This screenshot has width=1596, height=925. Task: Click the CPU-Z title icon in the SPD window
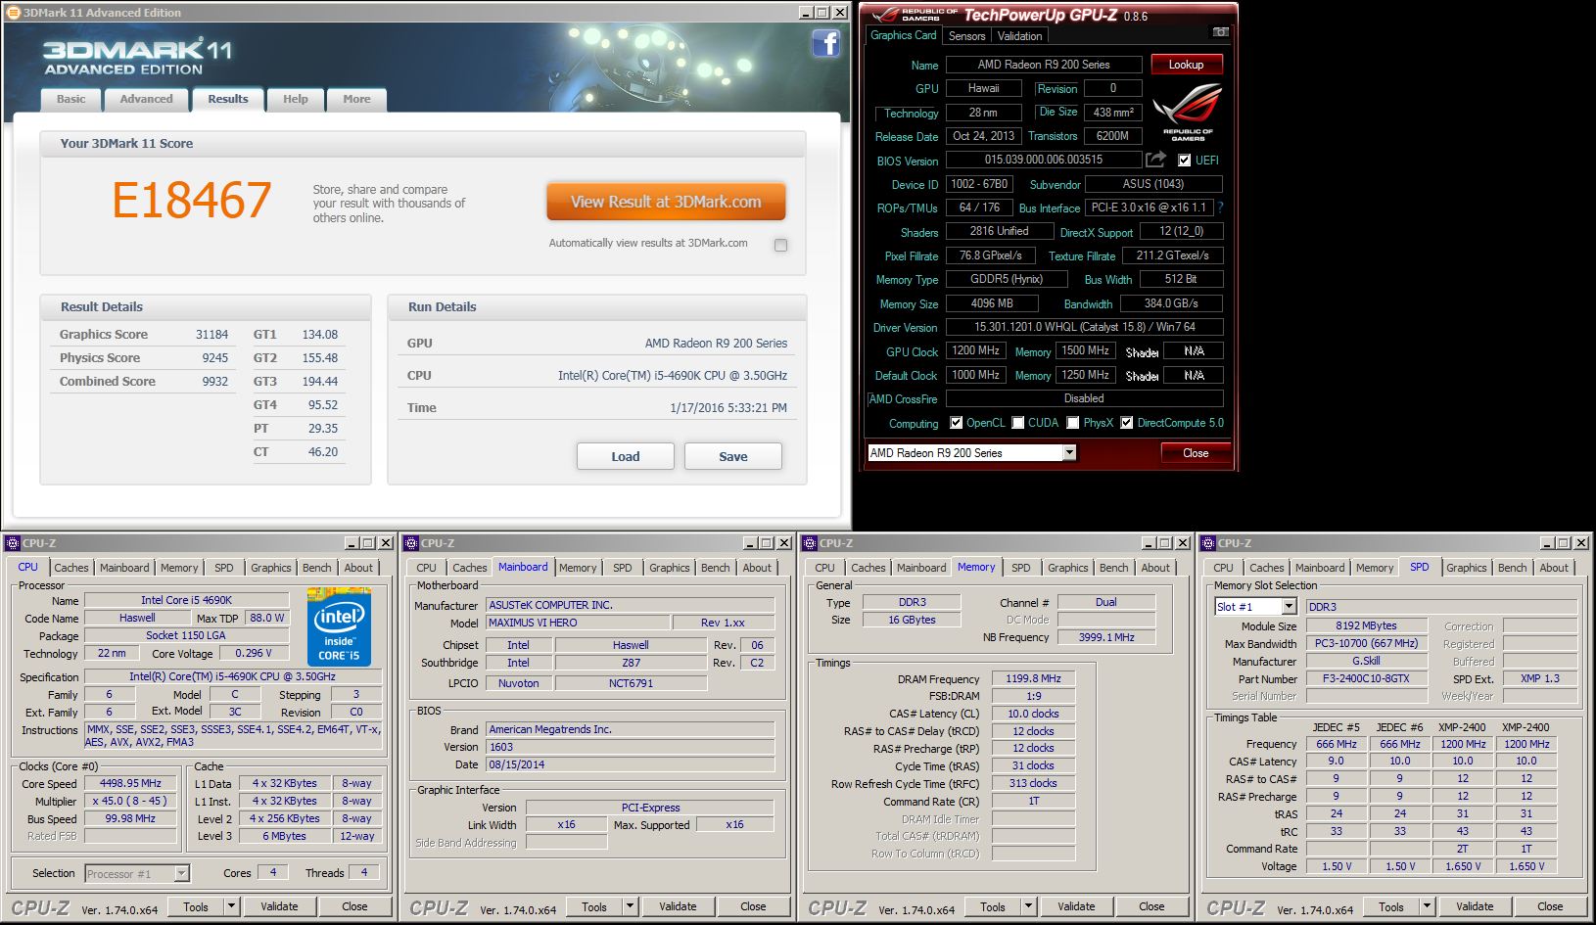click(1209, 543)
